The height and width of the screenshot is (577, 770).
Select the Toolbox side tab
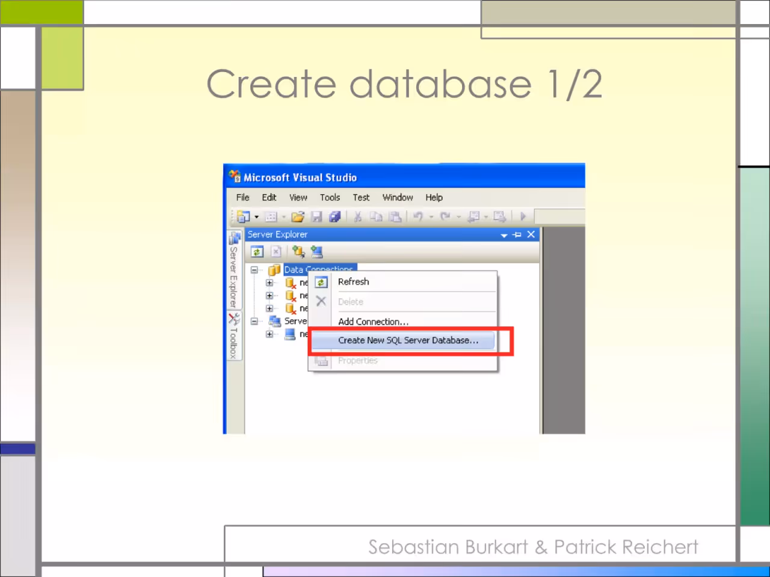coord(234,336)
